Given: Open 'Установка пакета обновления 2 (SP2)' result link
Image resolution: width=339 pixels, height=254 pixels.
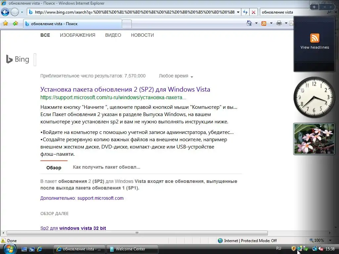Looking at the screenshot, I should coord(125,89).
